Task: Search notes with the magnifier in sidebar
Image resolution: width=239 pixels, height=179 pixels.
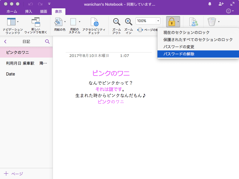Action: click(47, 41)
